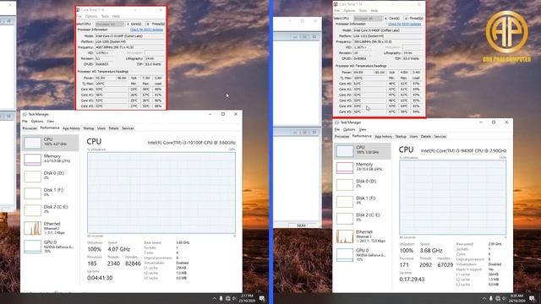Expand hidden tray icons on the i5 desktop taskbar
Screen dimensions: 541x304
pos(484,298)
